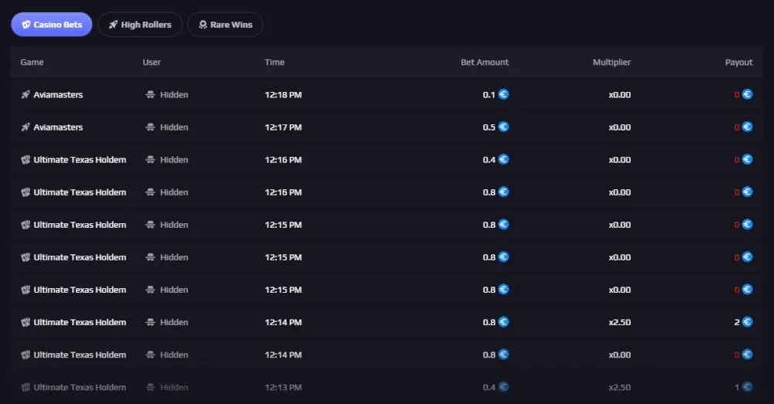Click the chip icon in Casino Bets tab
This screenshot has width=774, height=404.
pos(26,25)
